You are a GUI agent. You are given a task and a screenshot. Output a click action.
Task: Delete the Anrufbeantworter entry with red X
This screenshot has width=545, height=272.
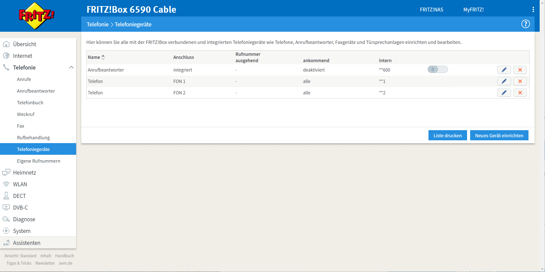click(x=520, y=70)
